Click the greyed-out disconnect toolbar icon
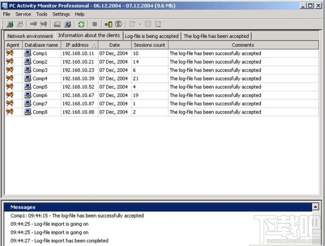 (44, 24)
